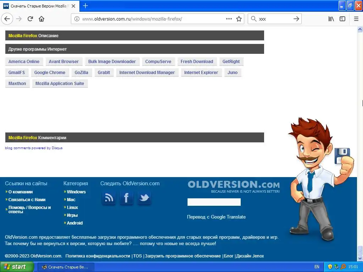Open a new tab with plus icon
Screen dimensions: 363x272
tap(85, 6)
